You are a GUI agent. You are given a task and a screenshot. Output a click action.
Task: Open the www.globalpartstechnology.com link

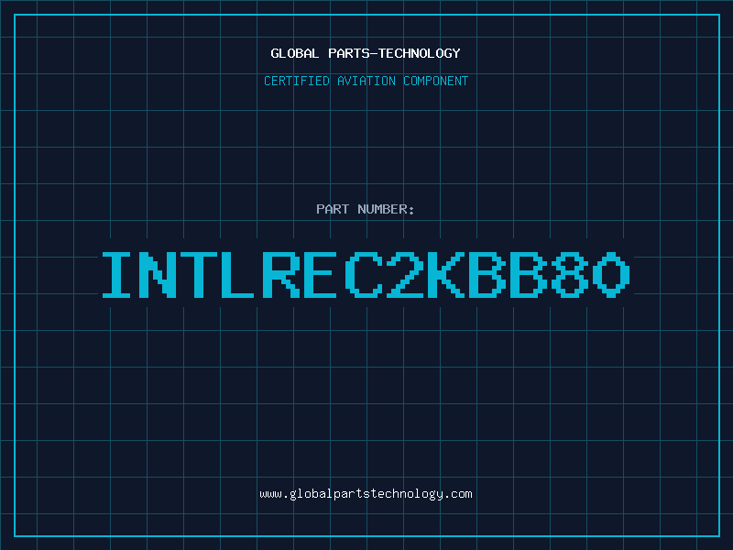point(366,494)
